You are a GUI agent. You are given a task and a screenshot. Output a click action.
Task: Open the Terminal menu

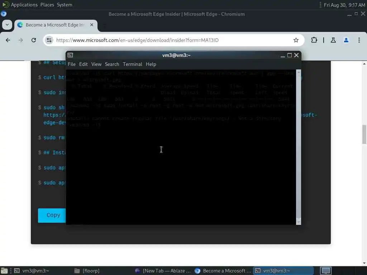pyautogui.click(x=133, y=64)
